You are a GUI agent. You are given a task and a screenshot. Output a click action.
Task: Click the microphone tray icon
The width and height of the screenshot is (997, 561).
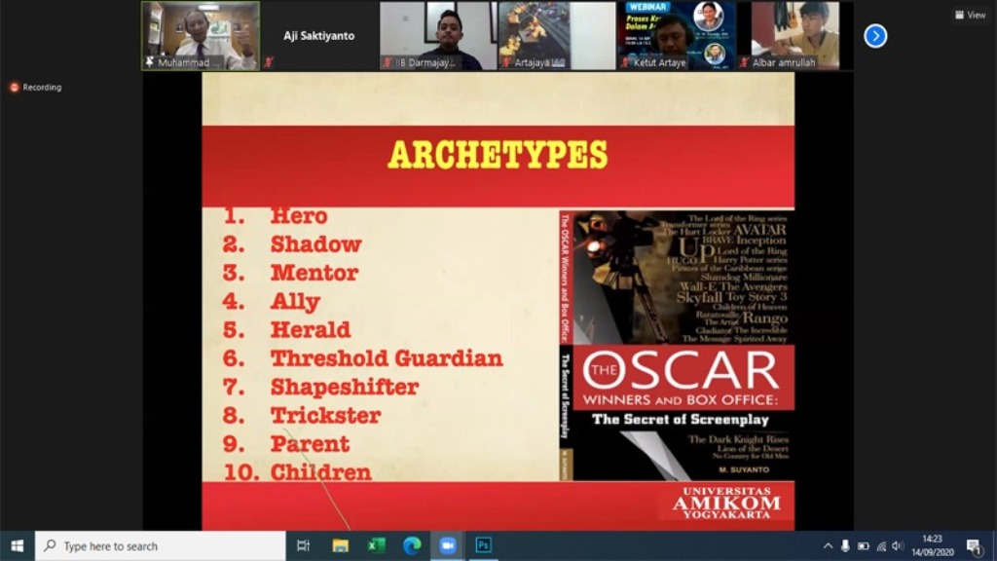845,545
